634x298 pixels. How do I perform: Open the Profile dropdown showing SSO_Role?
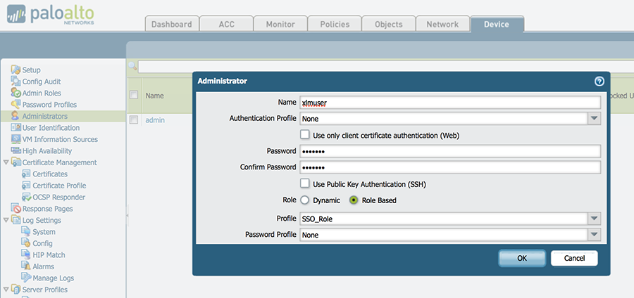point(595,219)
